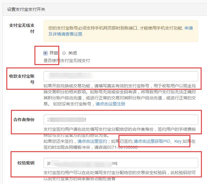Image resolution: width=207 pixels, height=184 pixels.
Task: Click the 校验密钥 label
Action: 26,163
